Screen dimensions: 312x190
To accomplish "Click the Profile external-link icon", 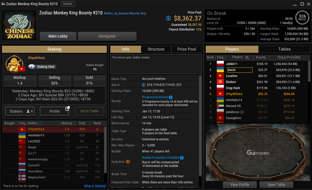I will coord(67,109).
